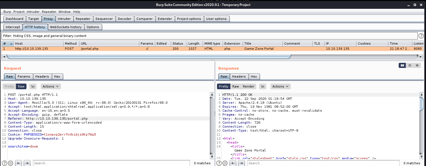Toggle Pretty view in Request panel
The image size is (426, 166).
click(x=9, y=86)
